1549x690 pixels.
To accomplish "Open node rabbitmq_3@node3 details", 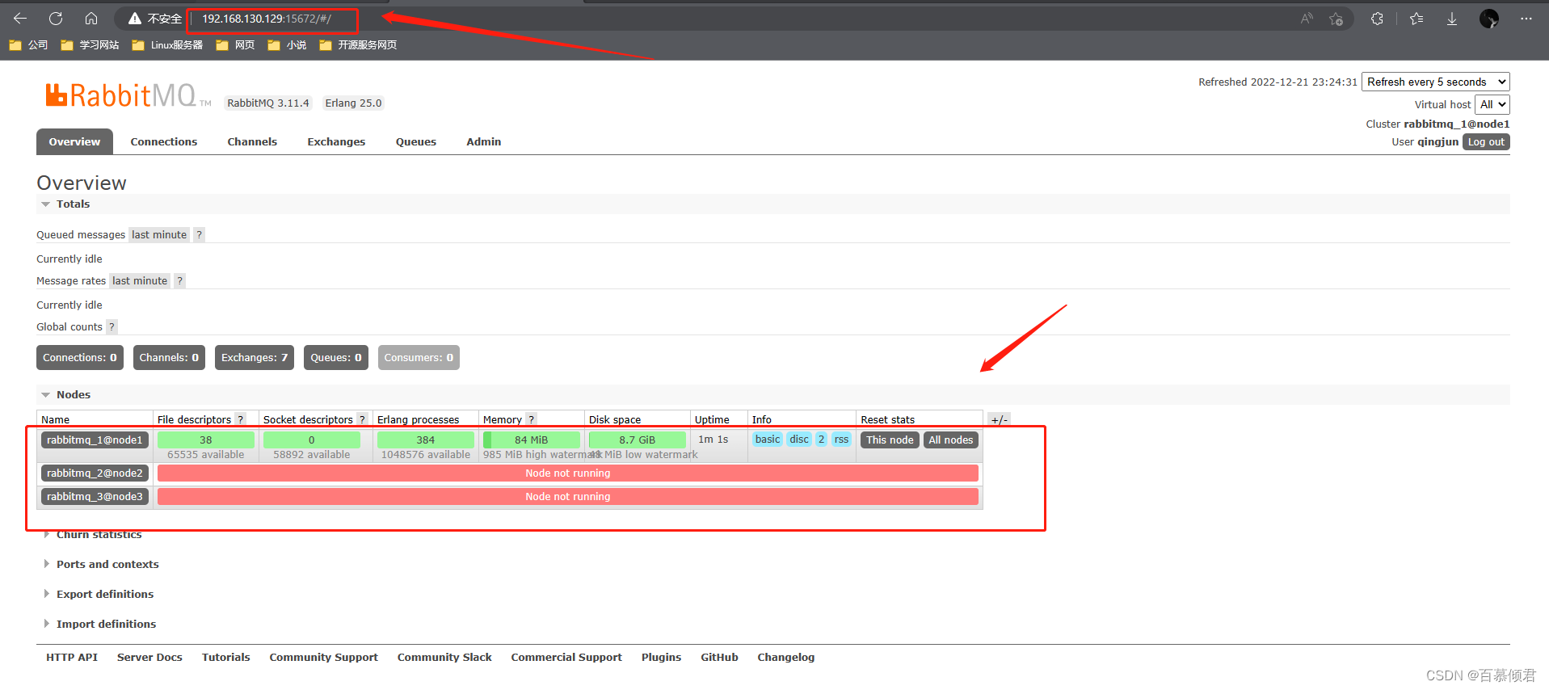I will click(x=95, y=497).
